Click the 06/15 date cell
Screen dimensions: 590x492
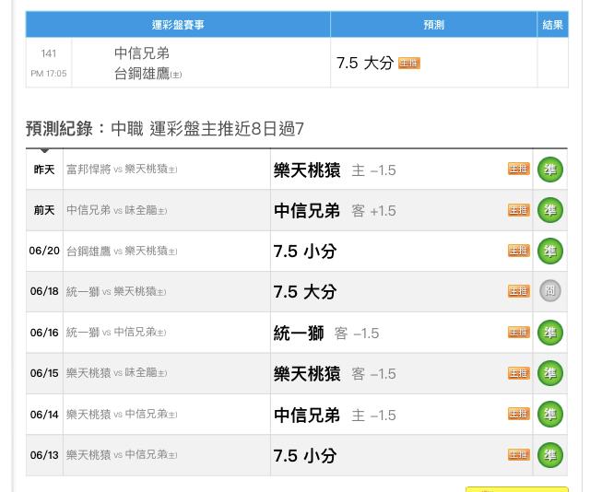click(x=44, y=373)
